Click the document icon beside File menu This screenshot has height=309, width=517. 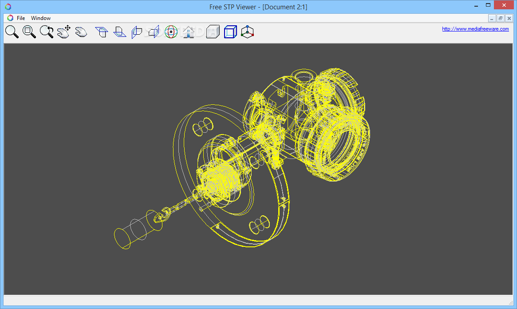click(x=10, y=18)
